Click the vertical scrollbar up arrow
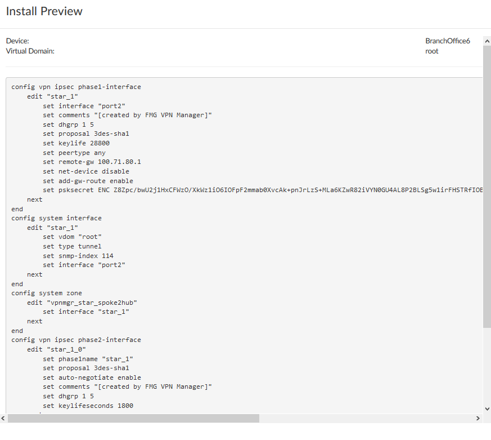The image size is (491, 440). [487, 41]
